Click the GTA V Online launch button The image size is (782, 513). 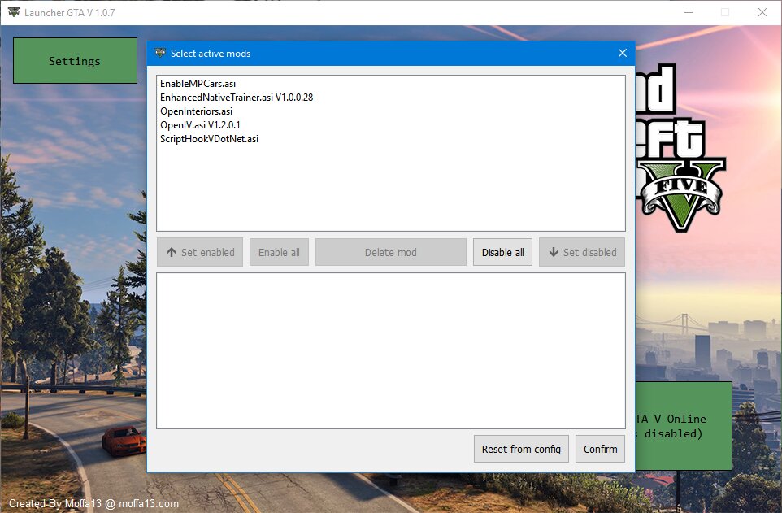(683, 426)
